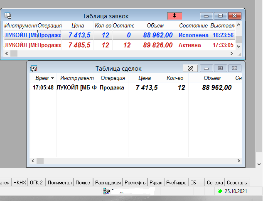Image resolution: width=263 pixels, height=201 pixels.
Task: Click the Продажа cell in trades table
Action: tap(112, 87)
